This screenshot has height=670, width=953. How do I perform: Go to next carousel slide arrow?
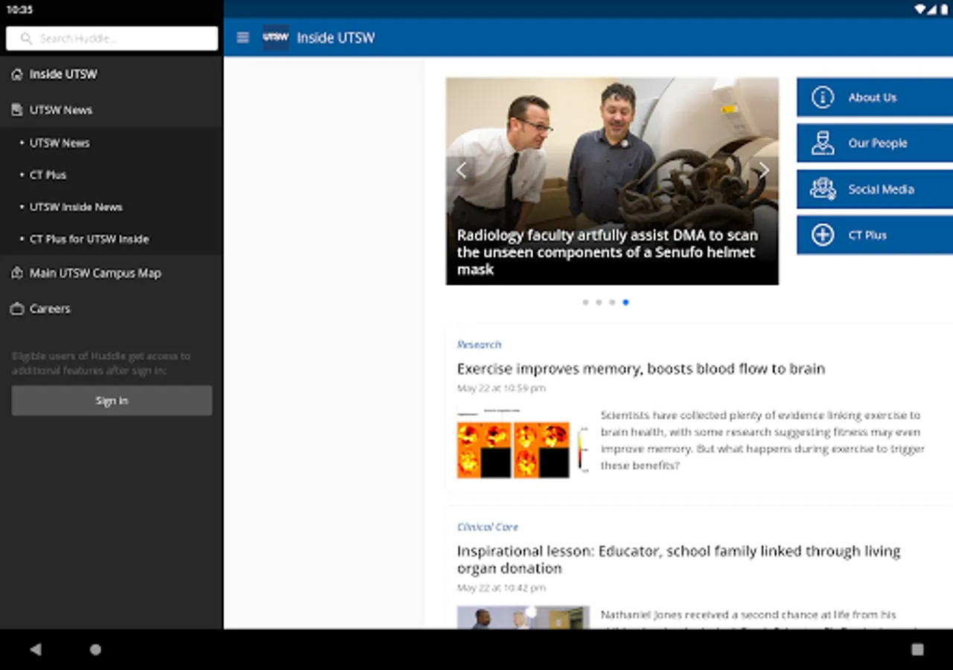[x=764, y=170]
